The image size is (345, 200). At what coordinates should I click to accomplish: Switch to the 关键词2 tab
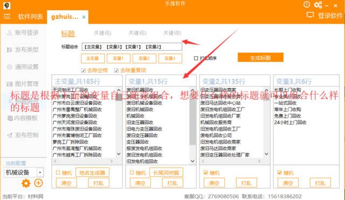tap(137, 33)
